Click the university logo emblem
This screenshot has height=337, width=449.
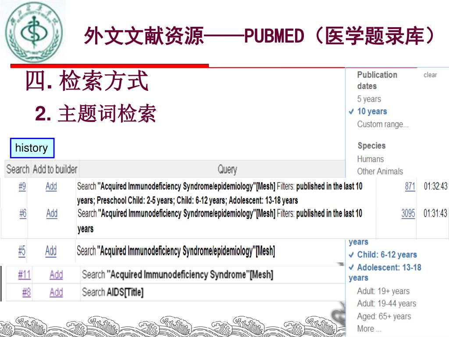coord(34,32)
